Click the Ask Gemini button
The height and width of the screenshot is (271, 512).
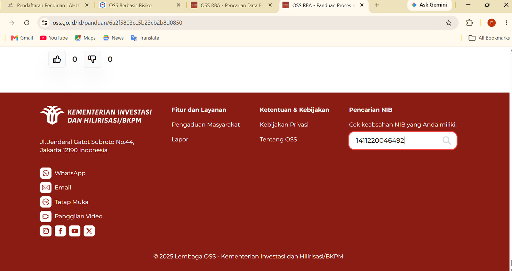(429, 5)
